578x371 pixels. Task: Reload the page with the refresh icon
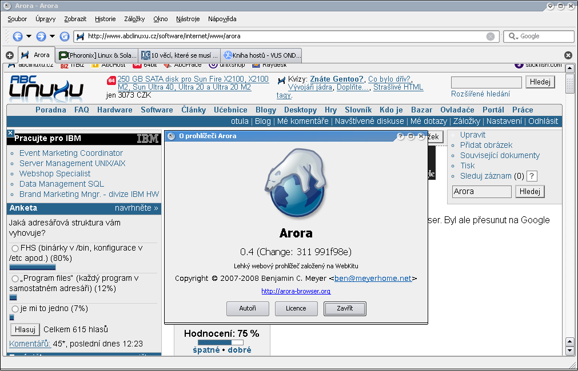coord(65,36)
